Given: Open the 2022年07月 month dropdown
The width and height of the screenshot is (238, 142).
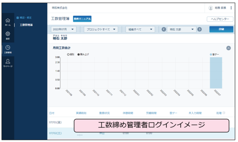Looking at the screenshot, I should [x=63, y=29].
